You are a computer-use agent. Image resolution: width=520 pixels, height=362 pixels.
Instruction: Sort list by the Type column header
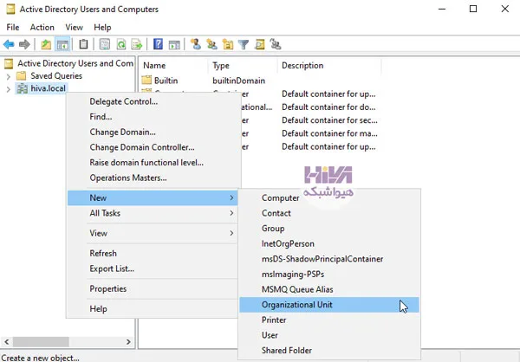(243, 66)
